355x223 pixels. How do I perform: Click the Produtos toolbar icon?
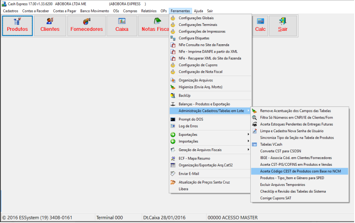[x=17, y=25]
